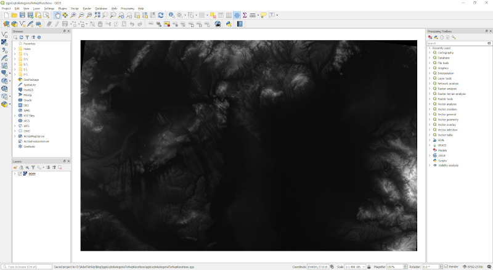
Task: Expand Vector geometry algorithms group
Action: click(x=430, y=120)
